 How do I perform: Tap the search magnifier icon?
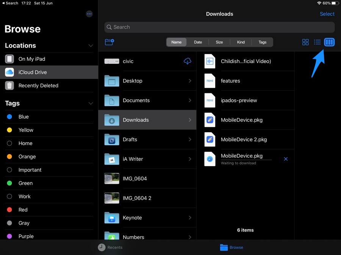tap(109, 27)
